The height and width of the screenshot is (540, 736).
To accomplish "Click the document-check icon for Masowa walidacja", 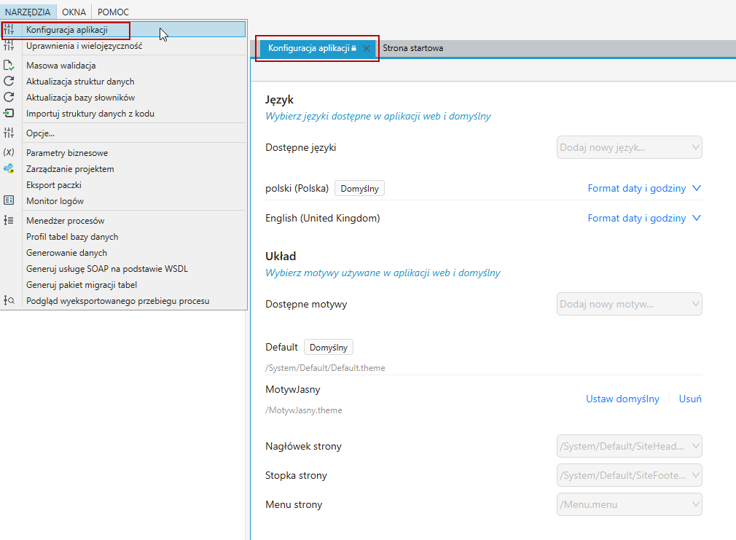I will click(9, 66).
